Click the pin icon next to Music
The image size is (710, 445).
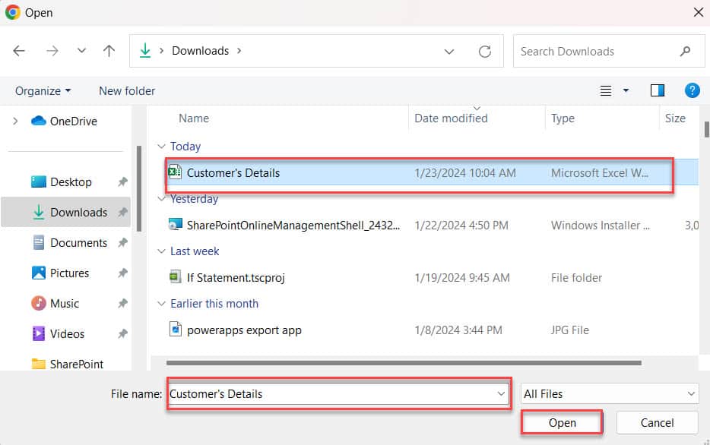[x=122, y=304]
